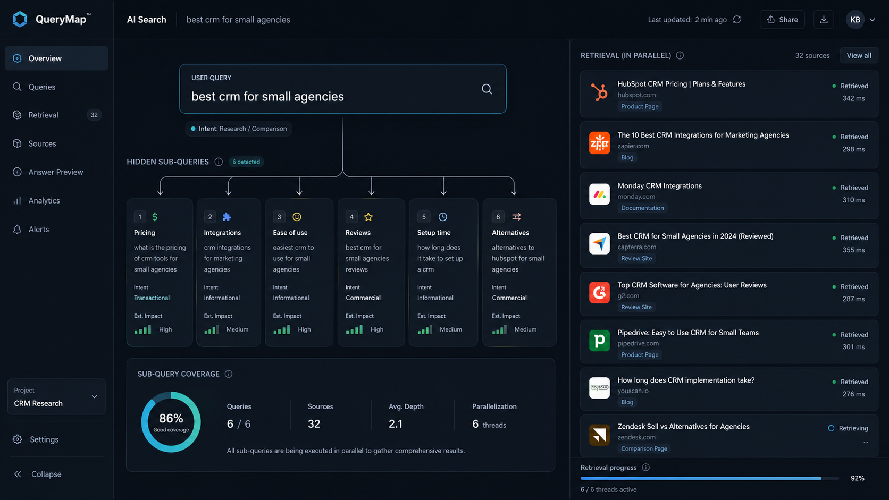Screen dimensions: 889x500
Task: Click the YouScan logo icon
Action: click(x=599, y=388)
